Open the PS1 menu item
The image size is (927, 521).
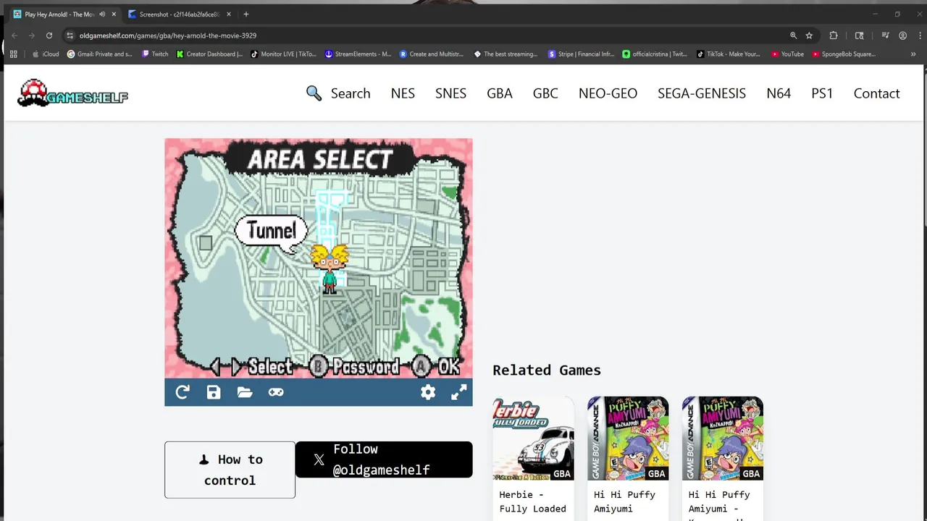pos(822,93)
